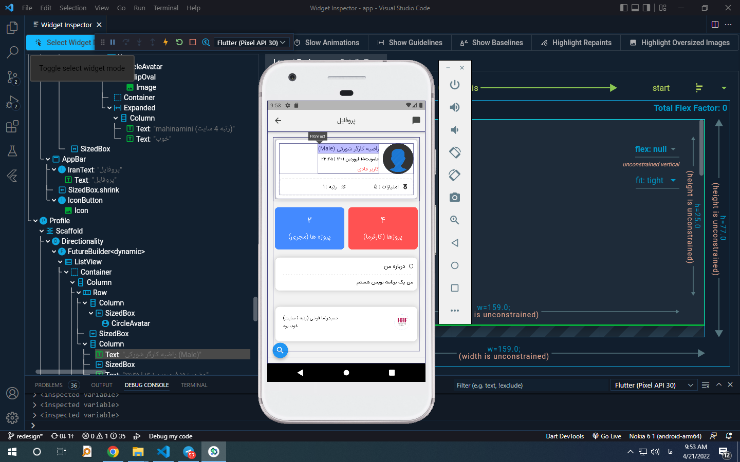The image size is (740, 462).
Task: Open the fit: tight dropdown
Action: tap(657, 180)
